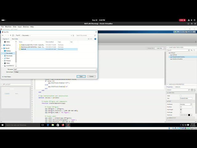Click the black FontColor swatch
Screen dimensions: 197x148
tap(189, 115)
